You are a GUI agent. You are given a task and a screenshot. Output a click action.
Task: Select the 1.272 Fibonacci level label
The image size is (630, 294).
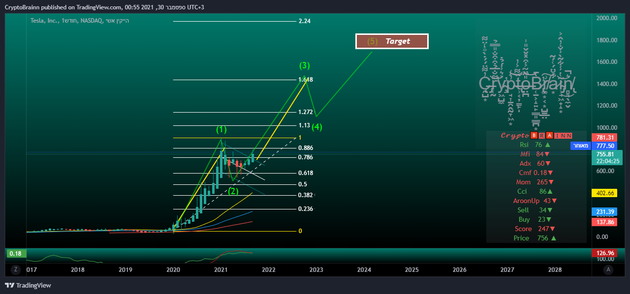pyautogui.click(x=306, y=112)
